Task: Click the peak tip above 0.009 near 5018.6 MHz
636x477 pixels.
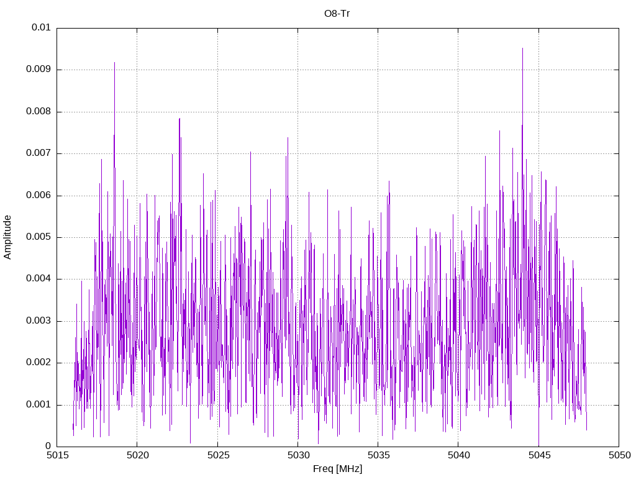Action: point(114,63)
